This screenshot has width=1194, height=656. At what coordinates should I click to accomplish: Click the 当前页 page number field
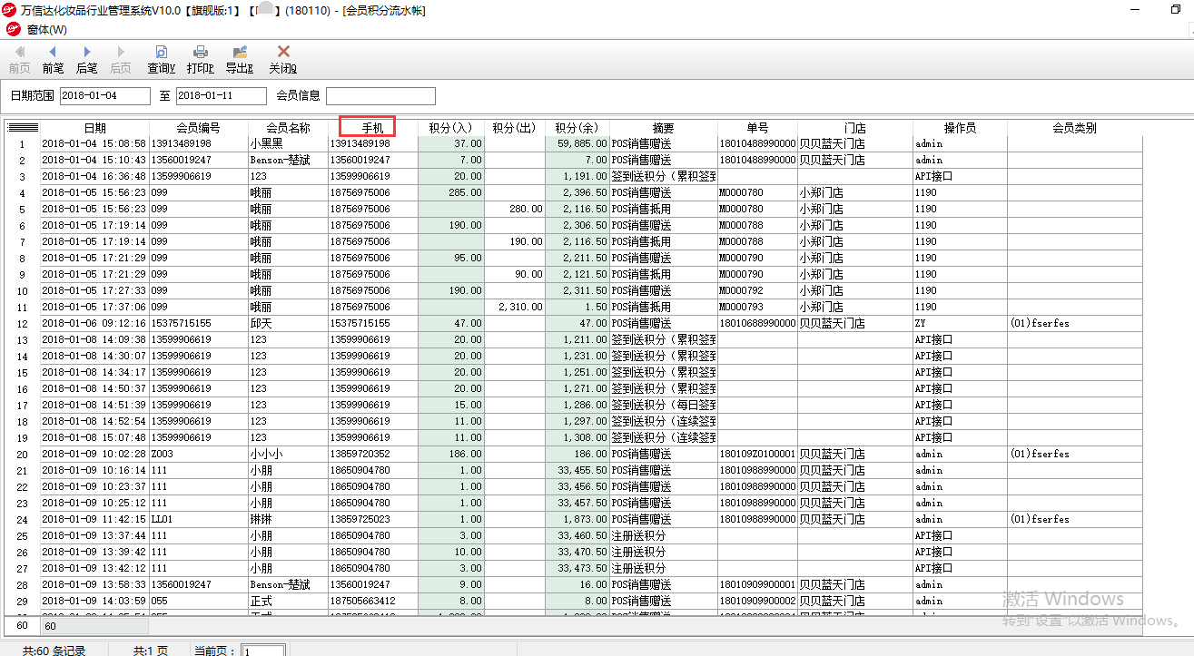pyautogui.click(x=263, y=651)
